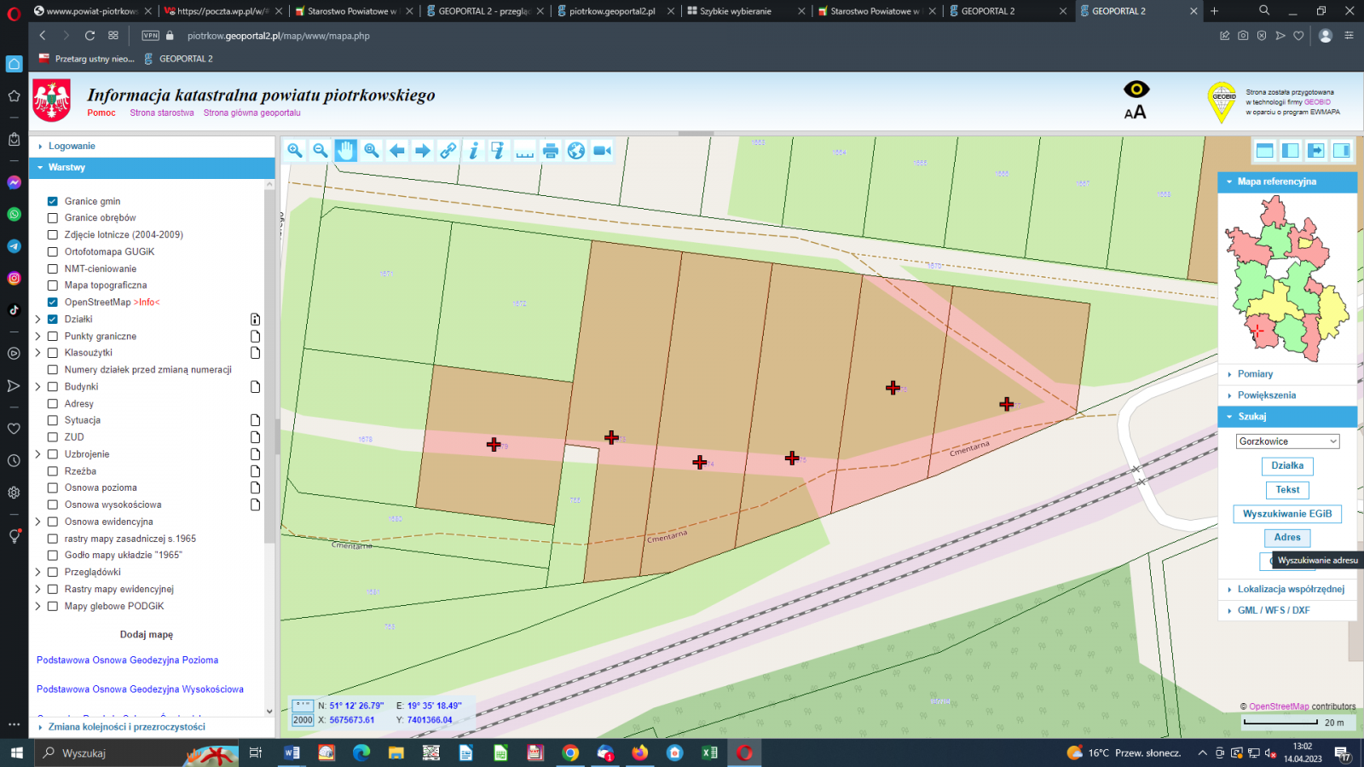Screen dimensions: 1364x767
Task: Click the reference map thumbnail
Action: [x=1286, y=277]
